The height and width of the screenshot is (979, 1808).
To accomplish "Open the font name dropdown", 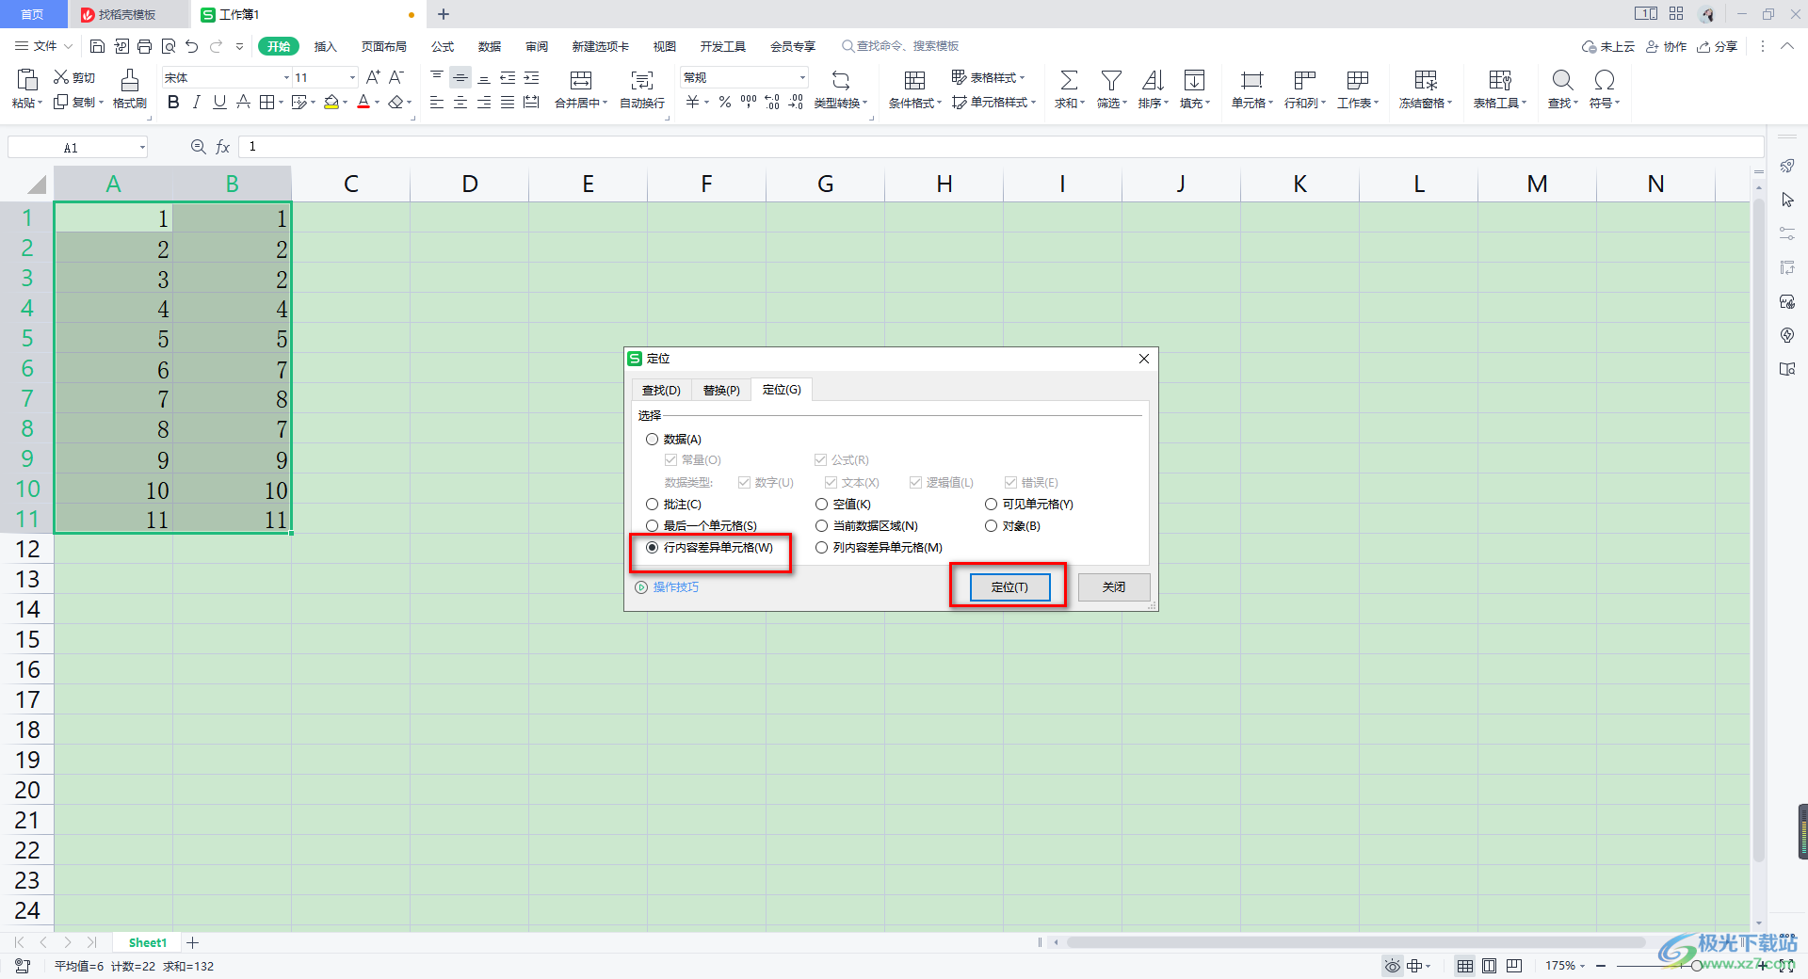I will tap(286, 78).
